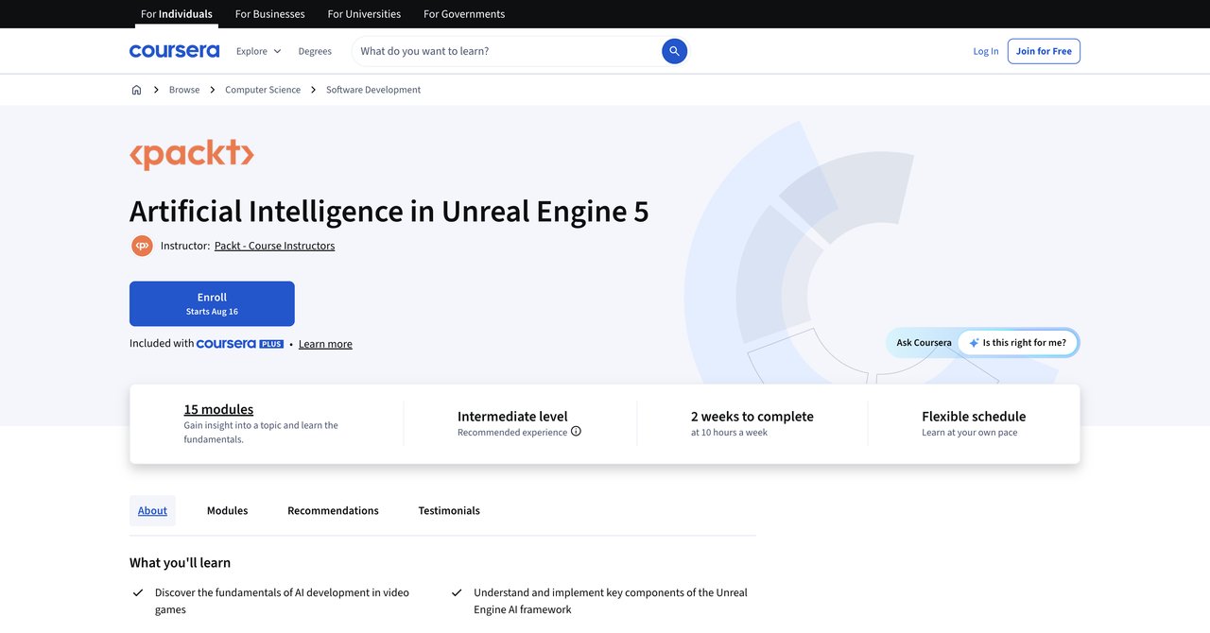Viewport: 1210px width, 633px height.
Task: Open the home icon in breadcrumbs
Action: (x=136, y=90)
